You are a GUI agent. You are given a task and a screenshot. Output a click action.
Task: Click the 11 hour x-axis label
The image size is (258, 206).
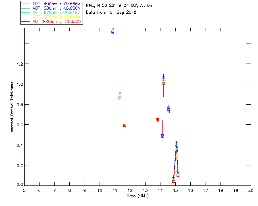[115, 190]
